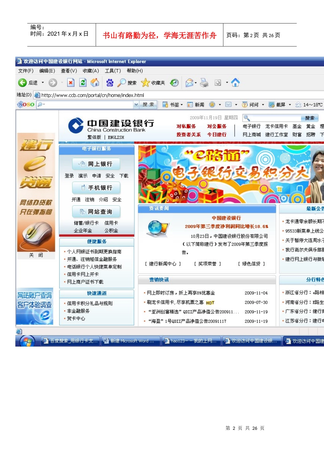Open the 查看(V) menu
This screenshot has height=458, width=324.
69,71
